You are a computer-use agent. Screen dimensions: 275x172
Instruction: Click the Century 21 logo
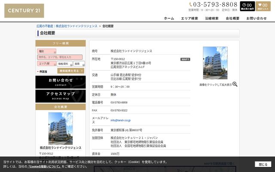[x=24, y=11]
